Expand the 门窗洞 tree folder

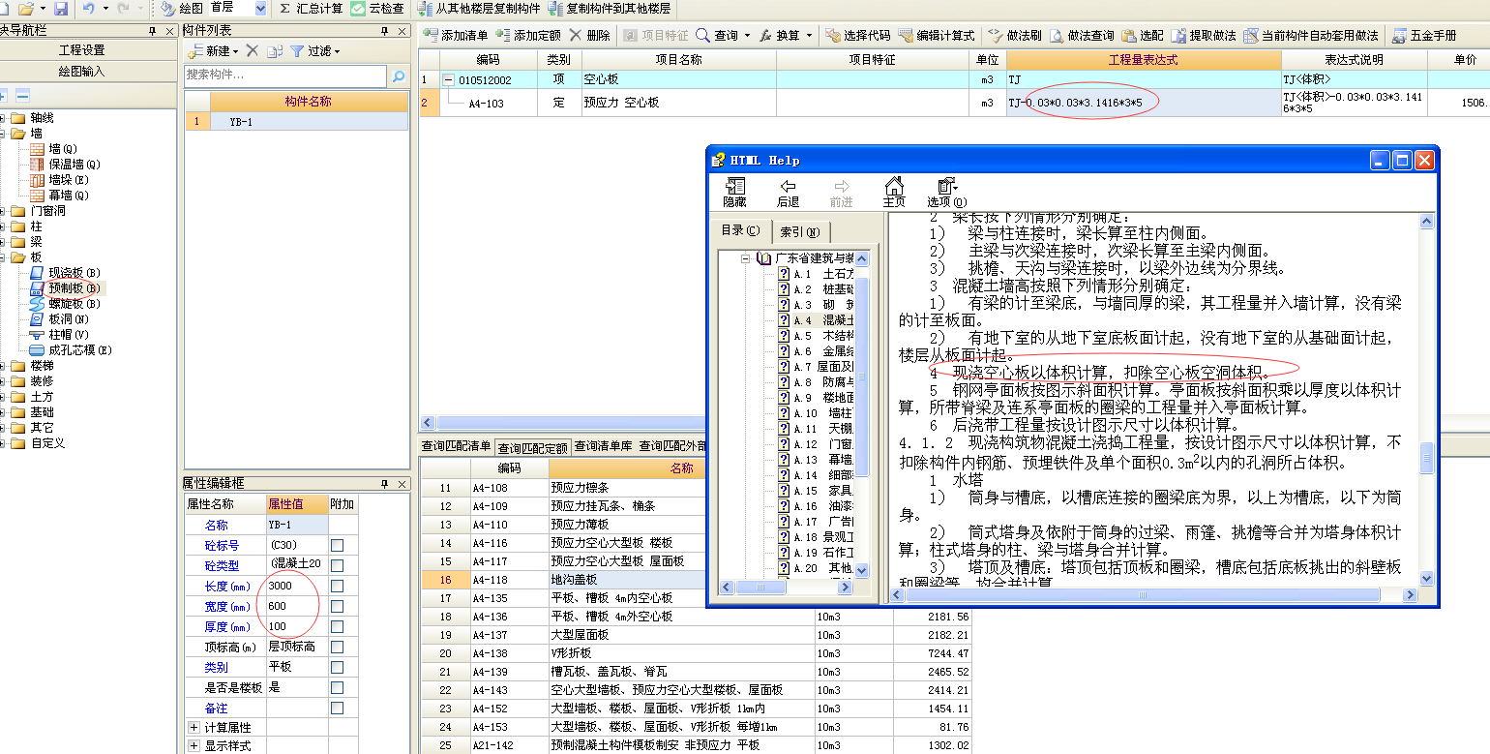[x=3, y=211]
